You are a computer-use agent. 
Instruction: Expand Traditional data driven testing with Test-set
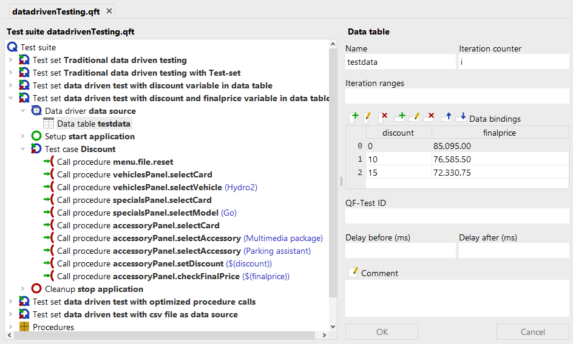pos(10,73)
